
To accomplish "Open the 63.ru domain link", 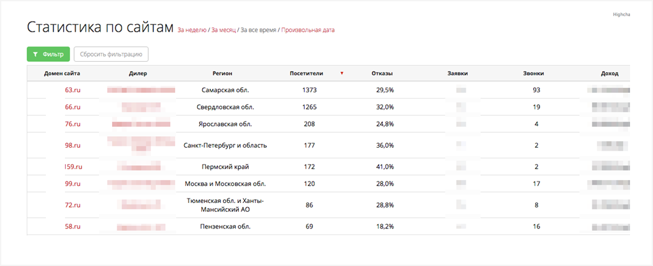I will click(x=73, y=90).
